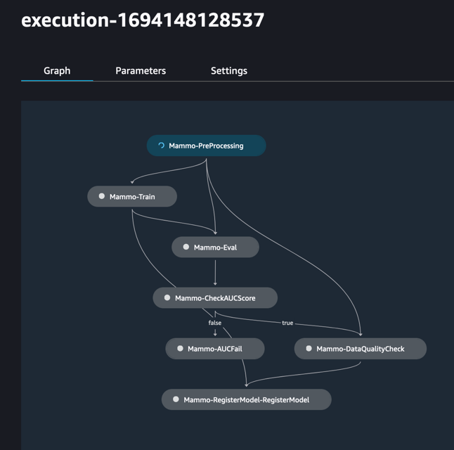Image resolution: width=454 pixels, height=450 pixels.
Task: Click the spinner icon on Mammo-PreProcessing
Action: (x=161, y=146)
